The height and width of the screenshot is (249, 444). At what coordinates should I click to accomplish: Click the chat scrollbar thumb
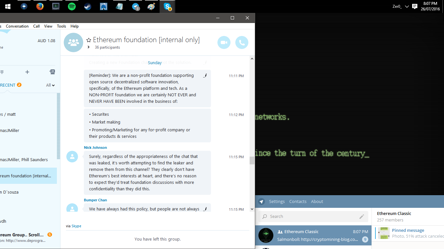[252, 160]
